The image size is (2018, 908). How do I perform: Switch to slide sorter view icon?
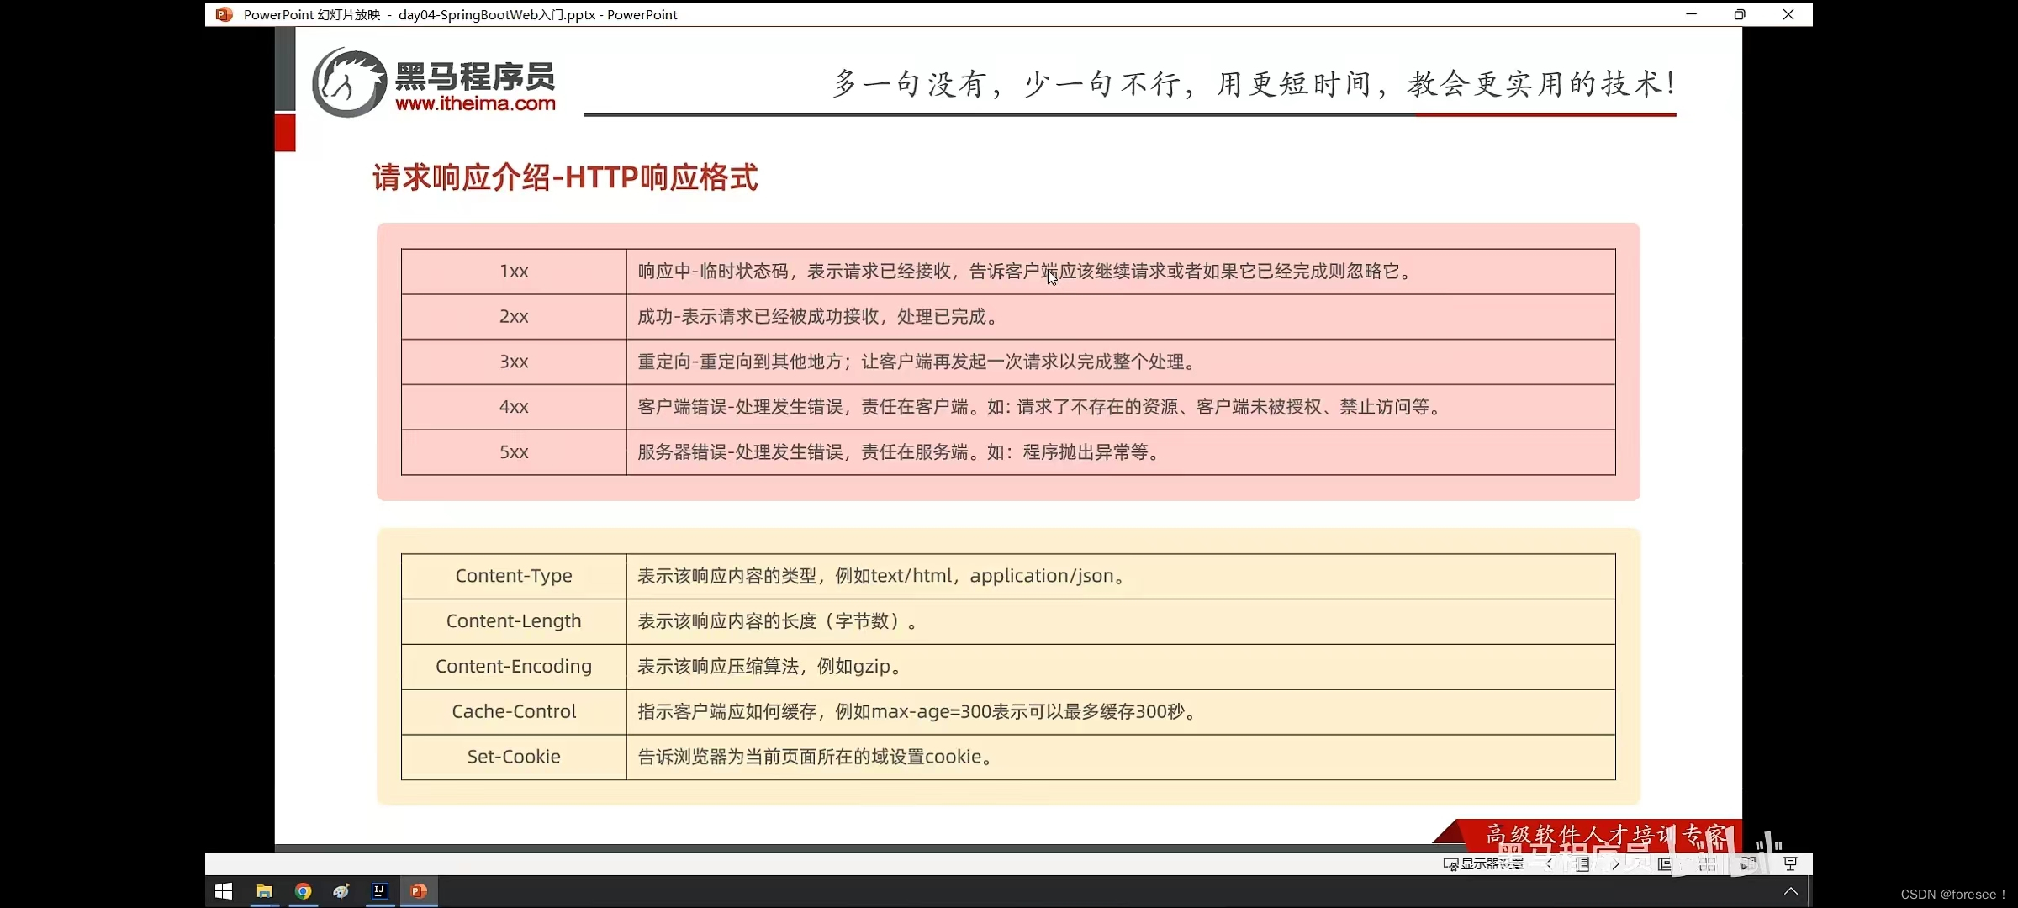point(1707,864)
